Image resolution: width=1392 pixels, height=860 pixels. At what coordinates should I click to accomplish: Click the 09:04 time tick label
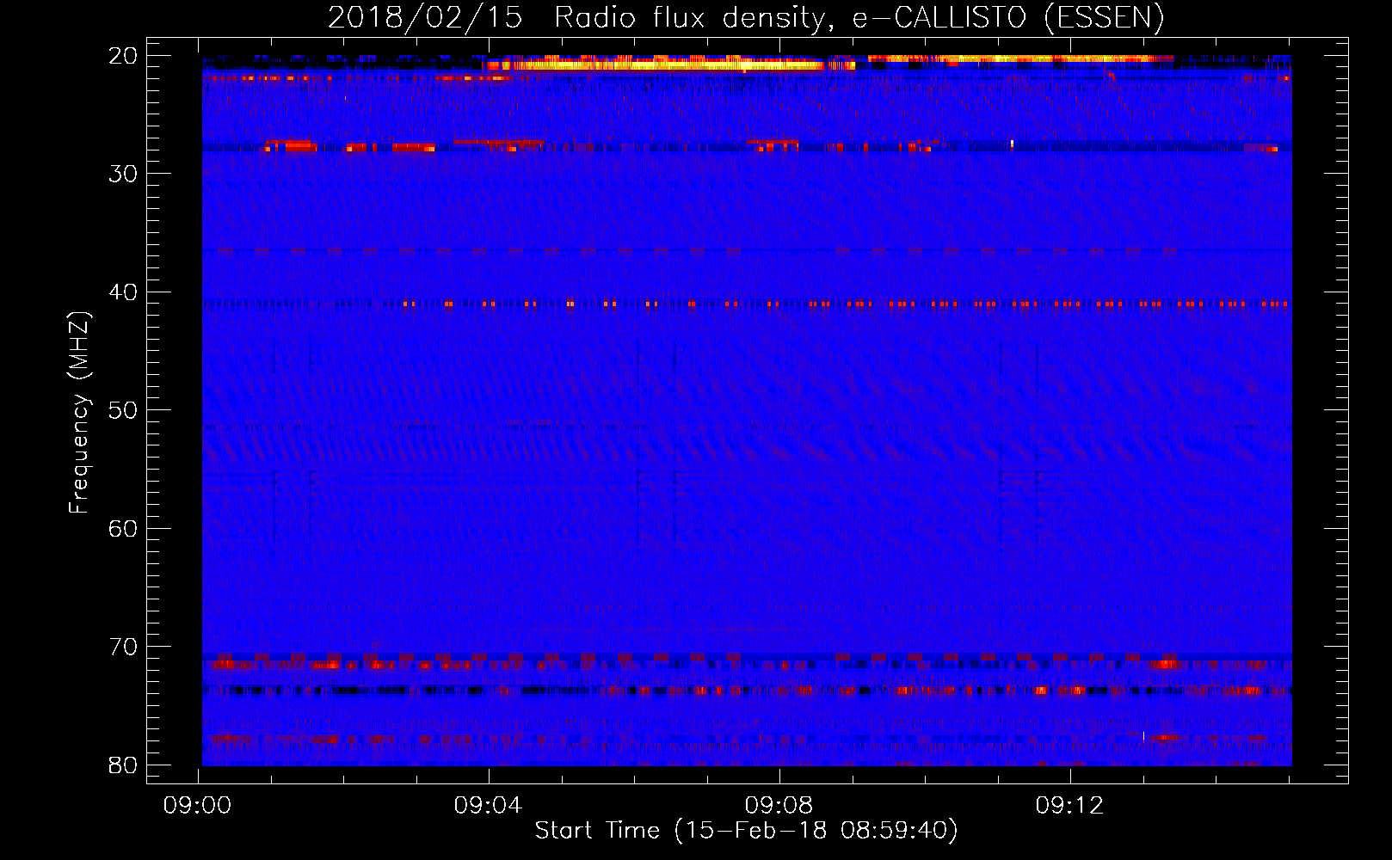click(489, 806)
